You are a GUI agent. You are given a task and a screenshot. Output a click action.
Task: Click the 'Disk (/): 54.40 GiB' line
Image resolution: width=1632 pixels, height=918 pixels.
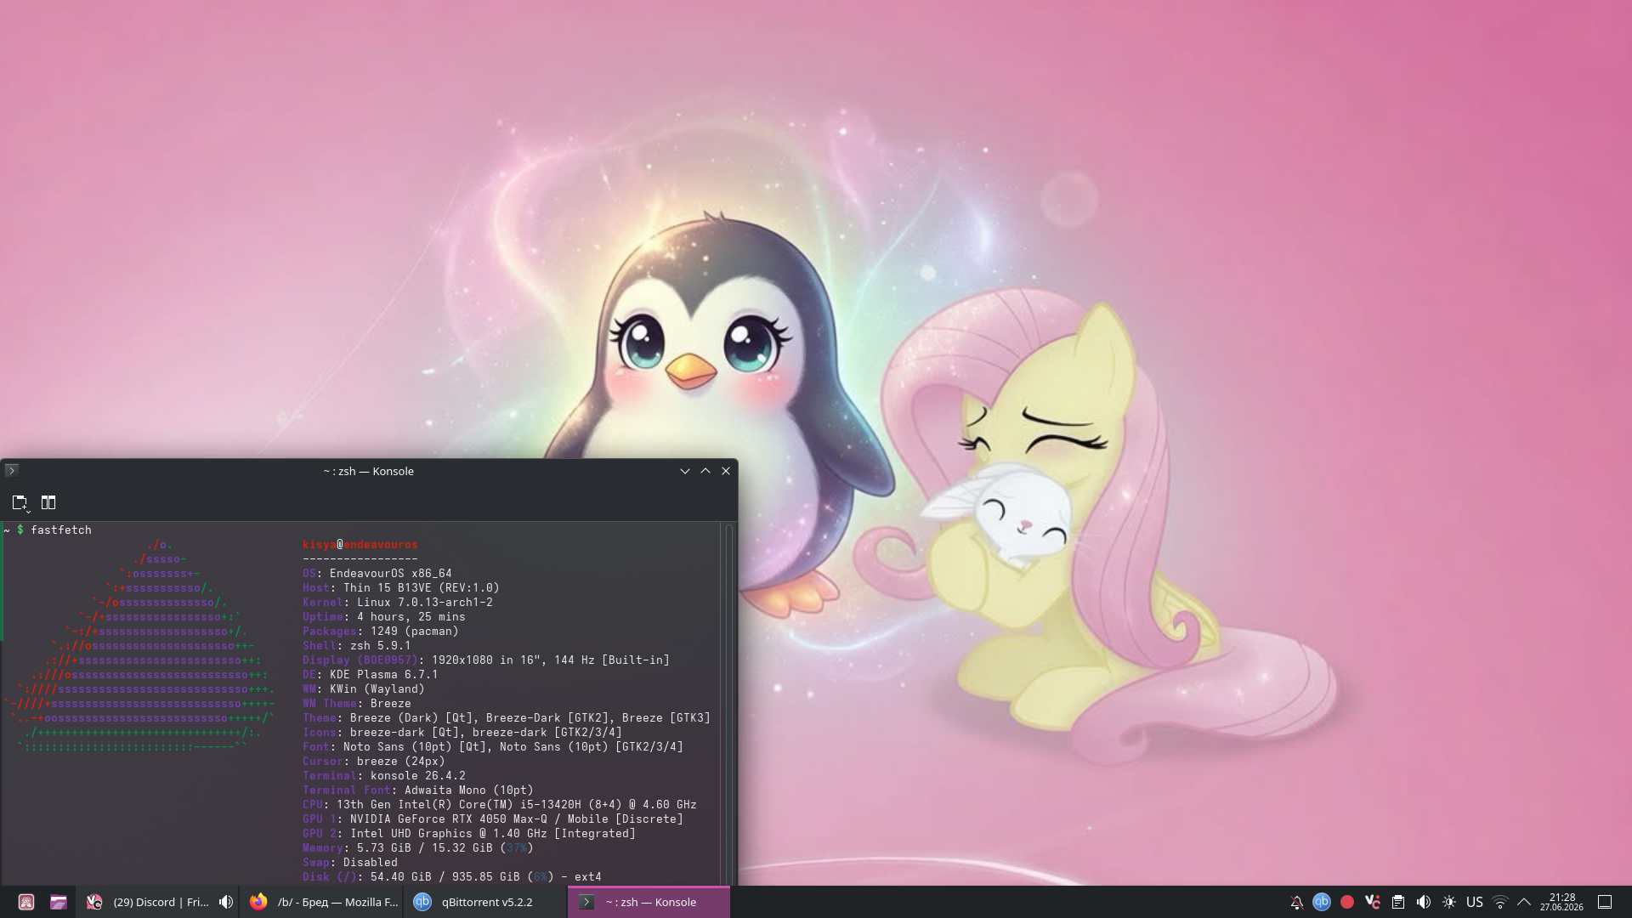coord(452,877)
